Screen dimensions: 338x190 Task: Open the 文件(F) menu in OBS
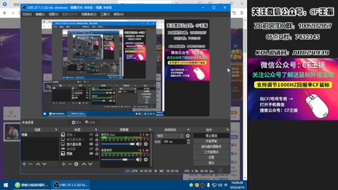coord(27,14)
